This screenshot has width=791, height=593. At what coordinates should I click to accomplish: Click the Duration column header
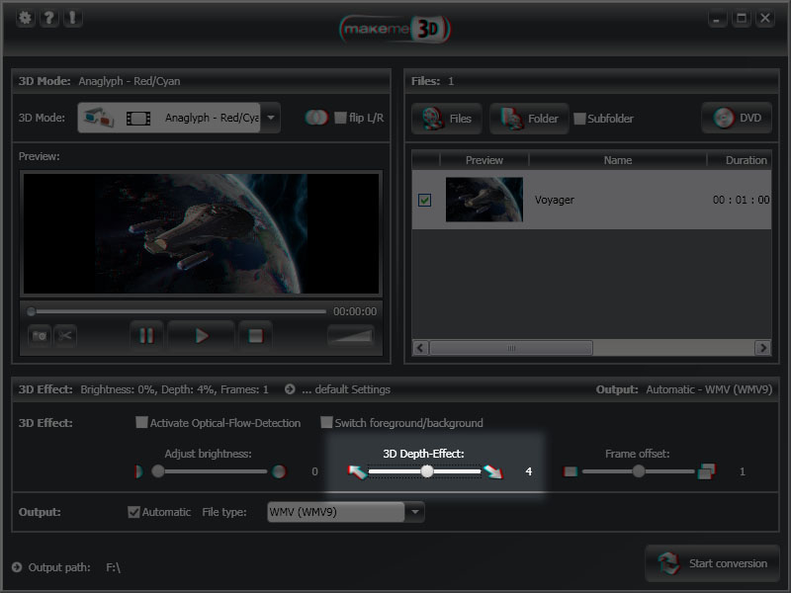[741, 160]
